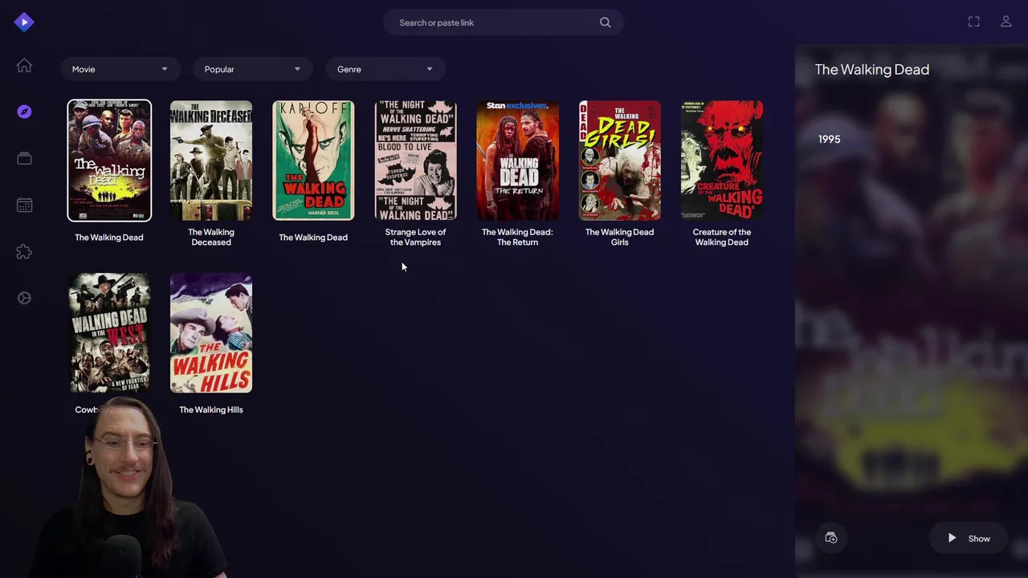
Task: Click The Walking Dead heading in details panel
Action: 872,70
